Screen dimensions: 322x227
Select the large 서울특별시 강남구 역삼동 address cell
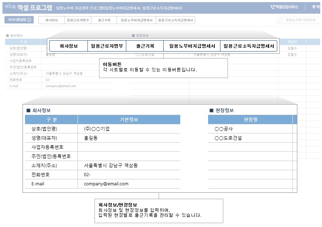coord(129,166)
